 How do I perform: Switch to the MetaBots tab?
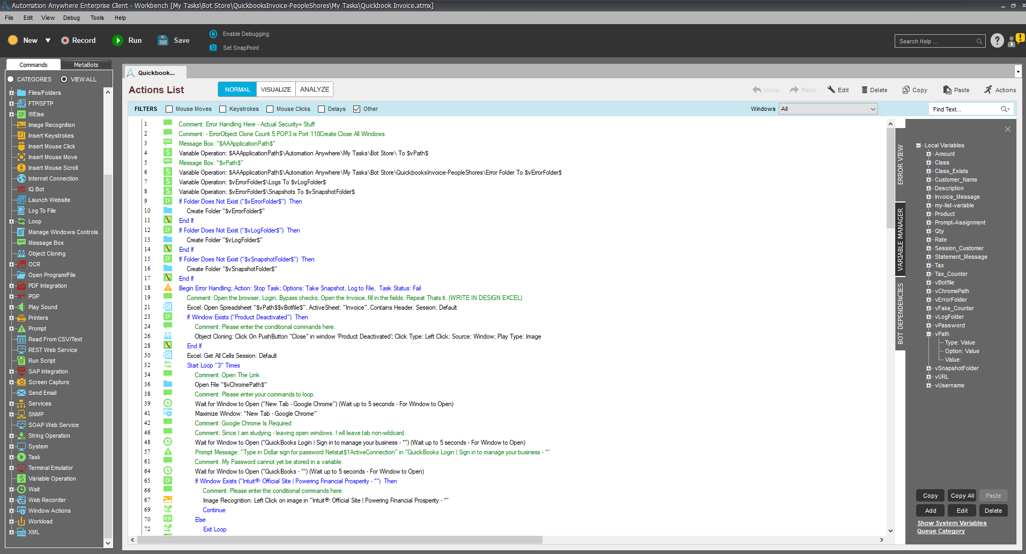click(x=86, y=65)
